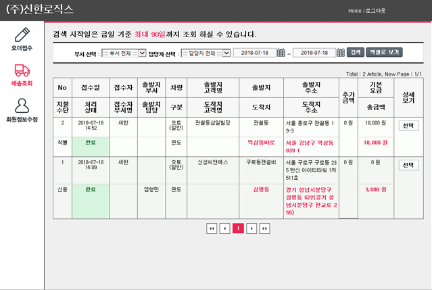Open calendar picker for start date
This screenshot has width=432, height=290.
pyautogui.click(x=281, y=52)
